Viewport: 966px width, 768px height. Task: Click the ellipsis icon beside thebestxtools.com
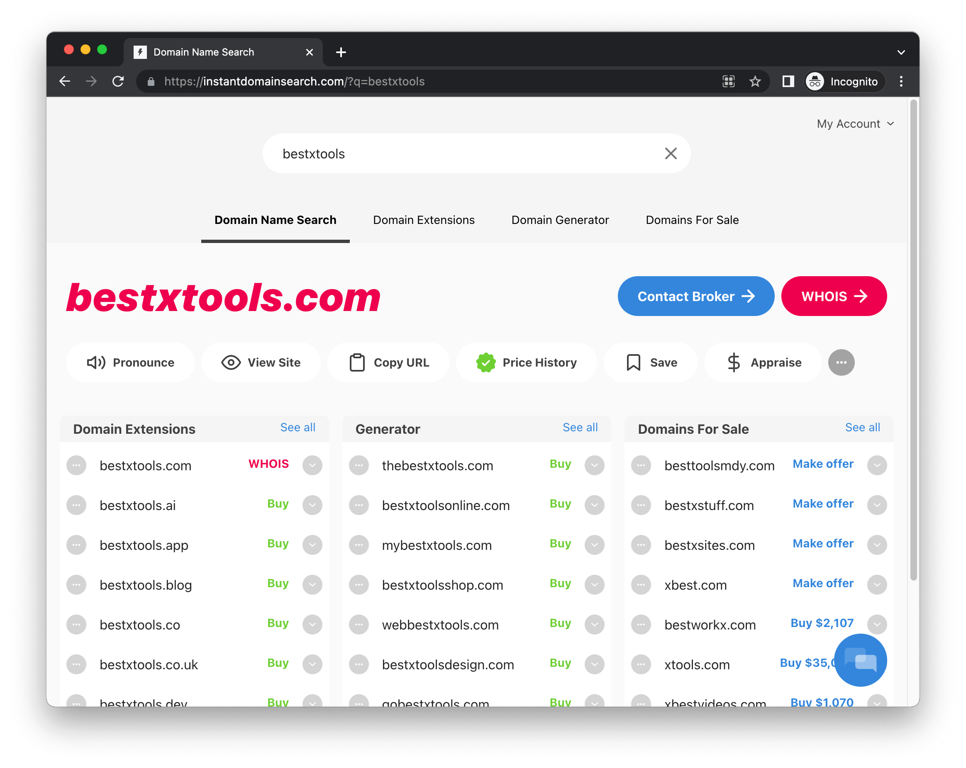coord(359,465)
